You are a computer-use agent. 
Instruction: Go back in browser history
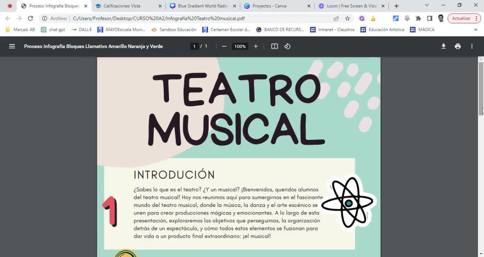pos(8,18)
